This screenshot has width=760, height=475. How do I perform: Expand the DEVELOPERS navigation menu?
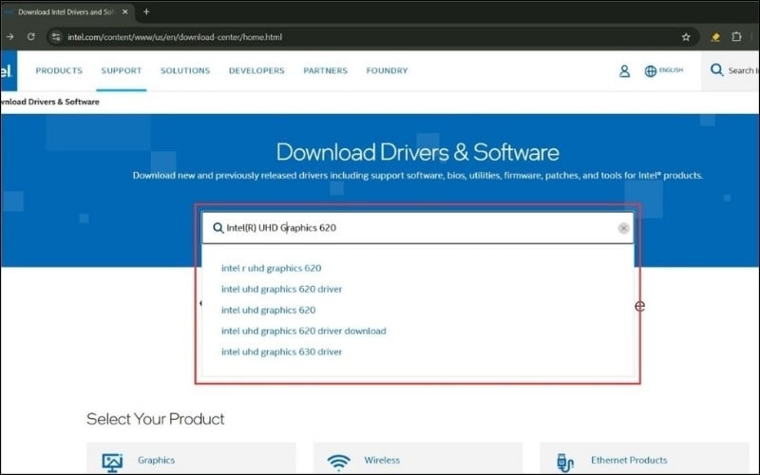pyautogui.click(x=256, y=70)
